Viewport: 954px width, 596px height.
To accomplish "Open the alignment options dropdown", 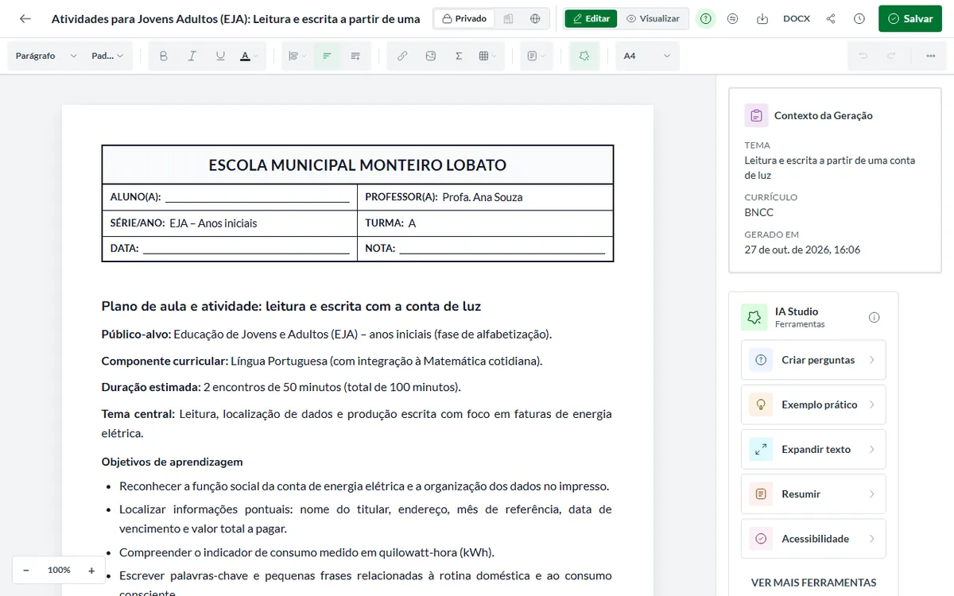I will tap(297, 56).
